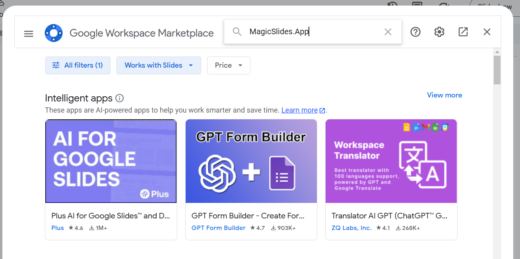Screen dimensions: 520x259
Task: Click the search magnifier icon
Action: coord(237,32)
